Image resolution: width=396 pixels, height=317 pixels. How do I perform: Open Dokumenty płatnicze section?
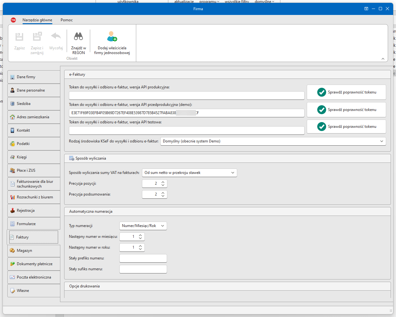coord(34,264)
